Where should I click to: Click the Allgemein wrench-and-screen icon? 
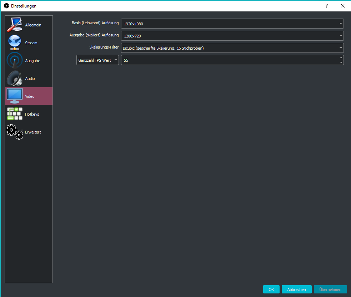coord(15,25)
